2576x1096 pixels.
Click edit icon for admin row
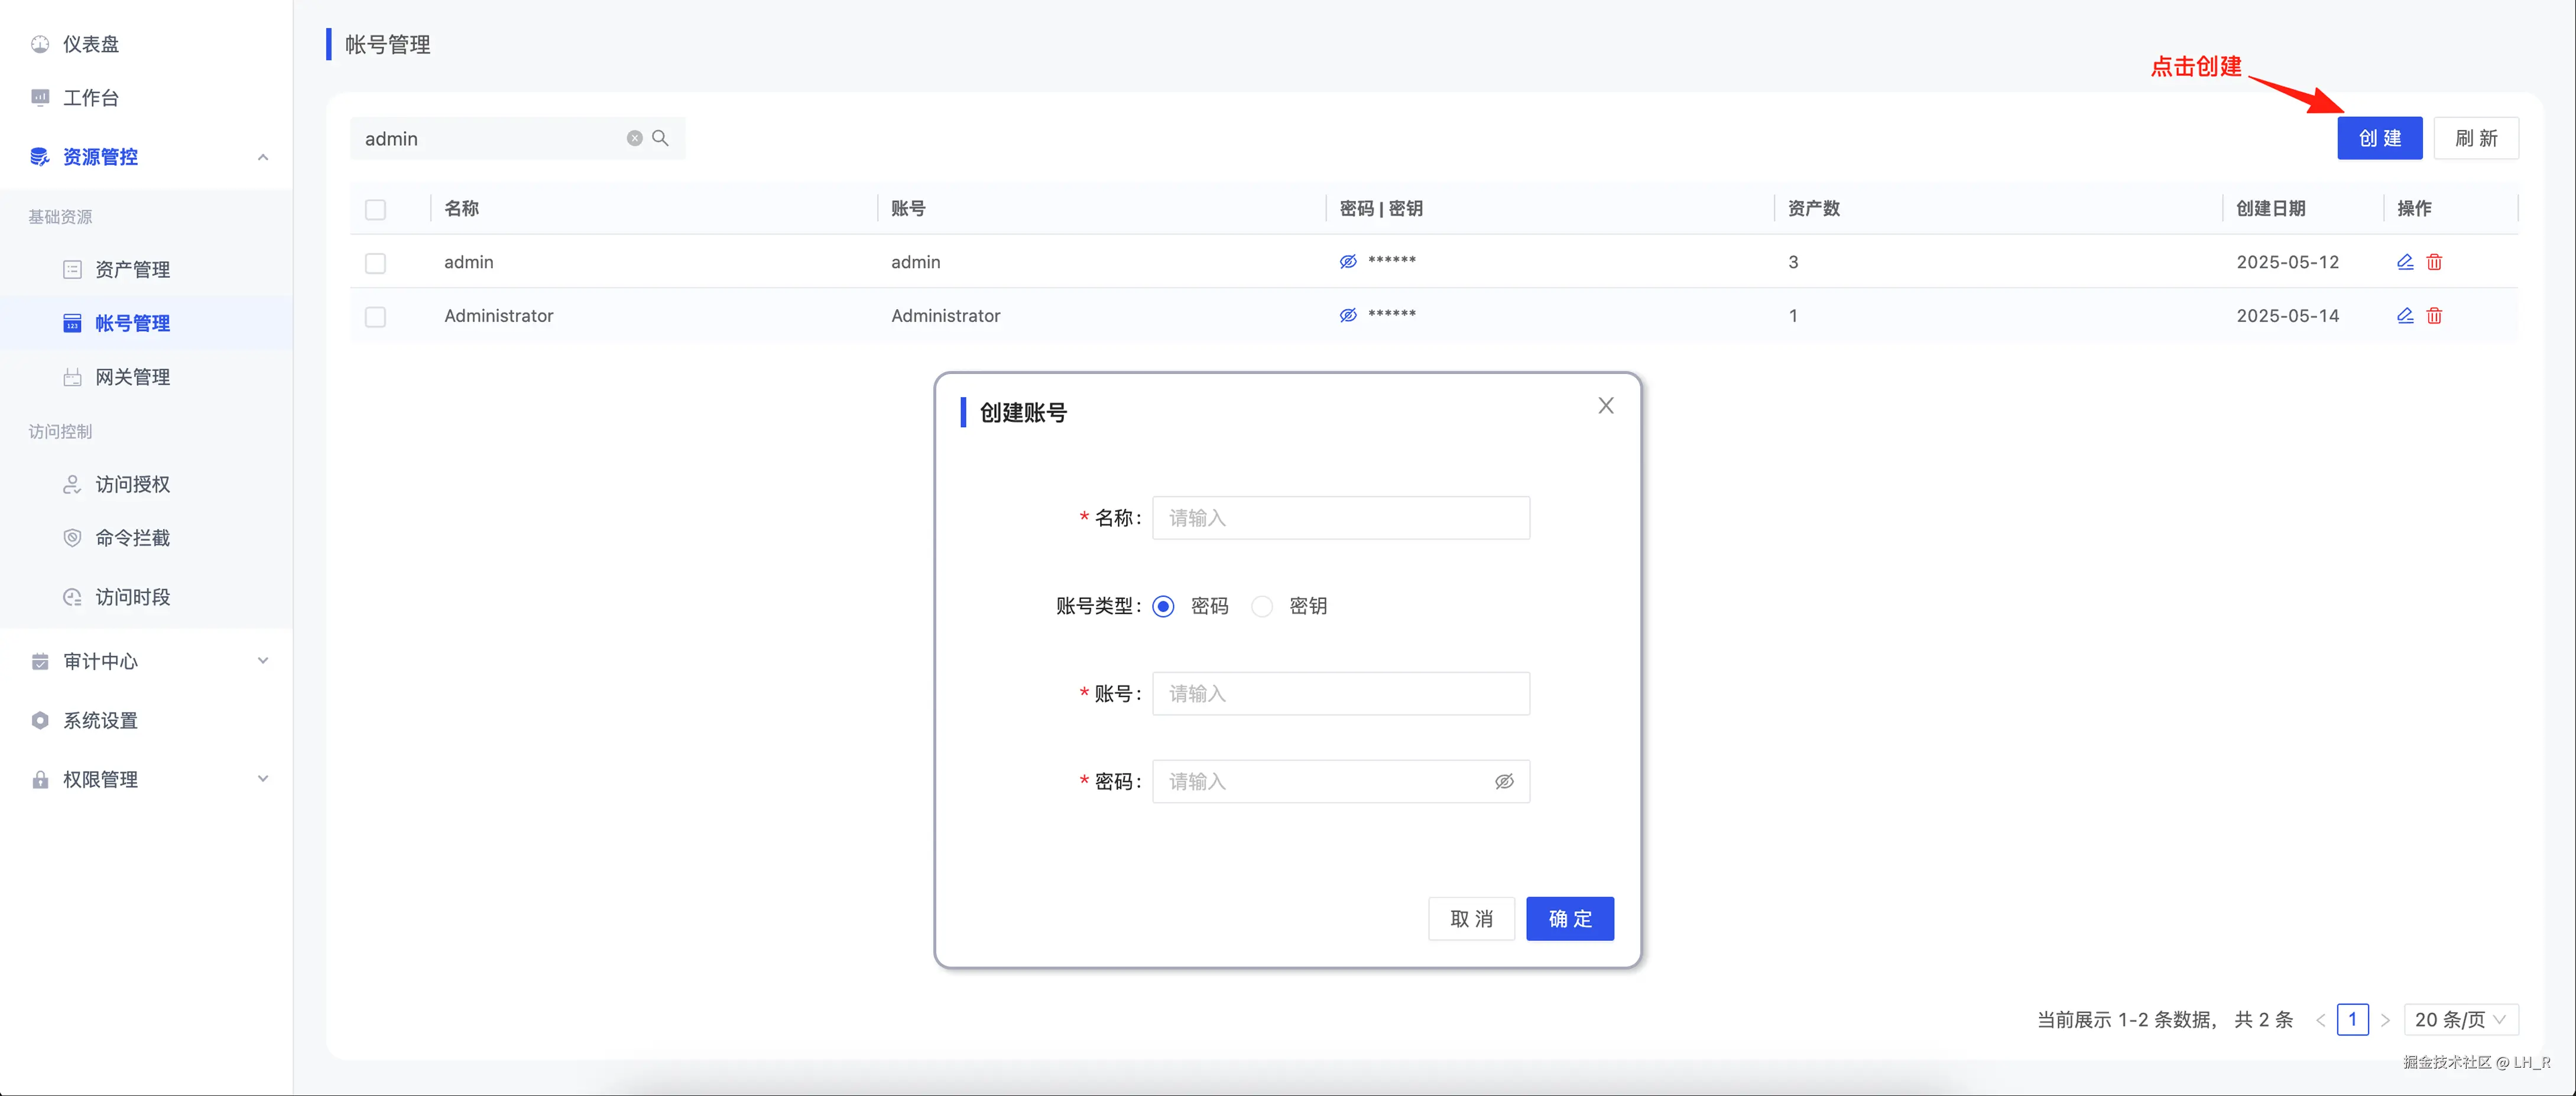coord(2405,262)
